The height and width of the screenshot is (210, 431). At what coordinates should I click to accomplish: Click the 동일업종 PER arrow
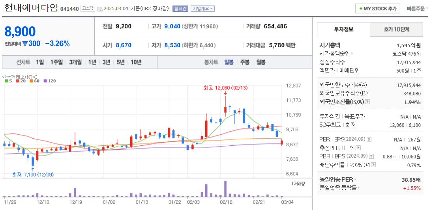coord(355,180)
